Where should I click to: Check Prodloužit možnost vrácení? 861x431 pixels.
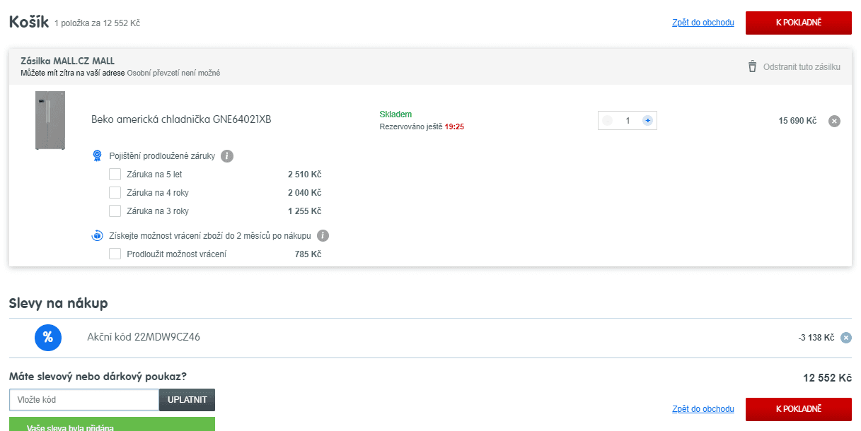coord(115,254)
